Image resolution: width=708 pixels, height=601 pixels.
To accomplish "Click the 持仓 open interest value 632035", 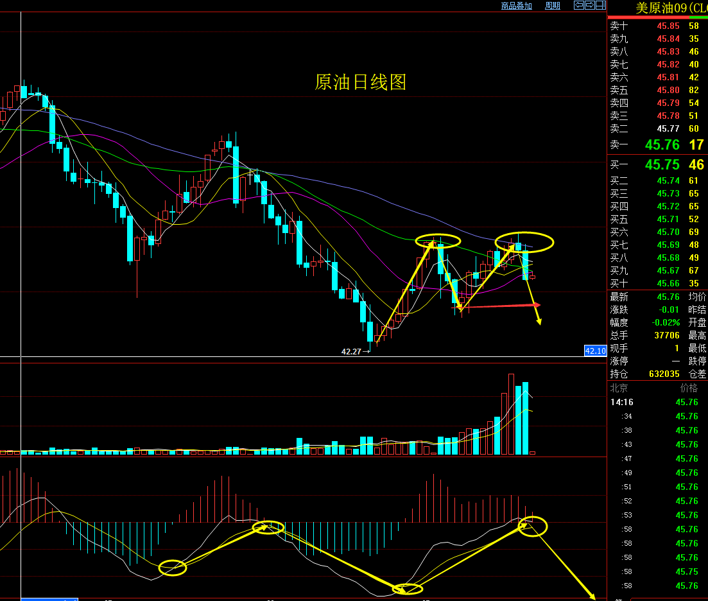I will pyautogui.click(x=664, y=374).
